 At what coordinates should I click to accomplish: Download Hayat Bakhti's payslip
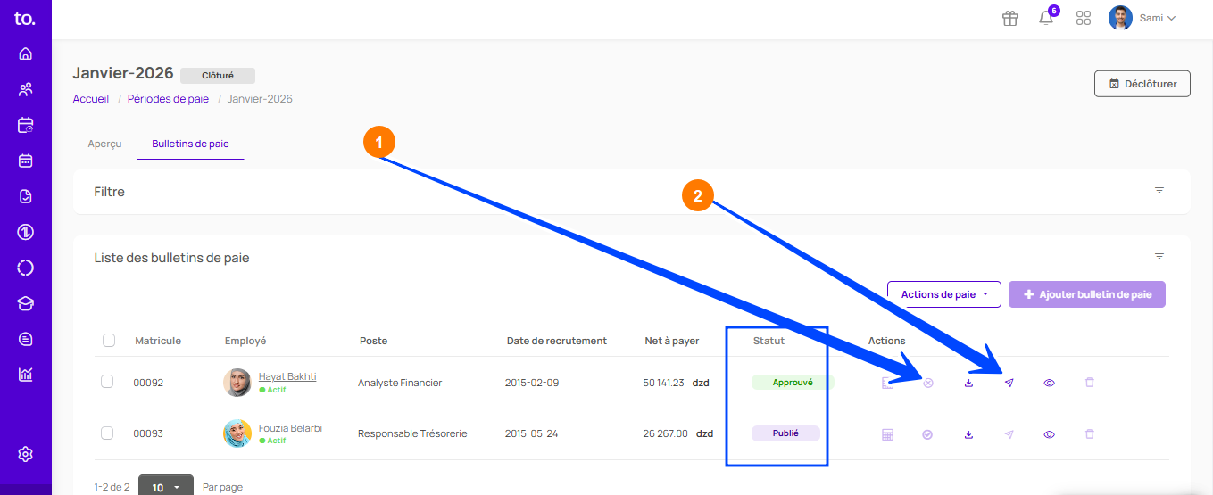click(x=968, y=383)
